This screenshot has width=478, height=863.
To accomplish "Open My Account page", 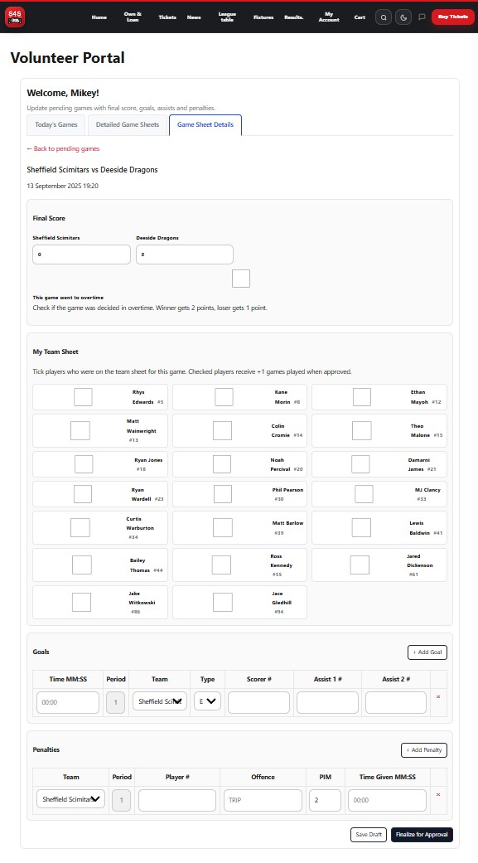I will click(x=329, y=17).
